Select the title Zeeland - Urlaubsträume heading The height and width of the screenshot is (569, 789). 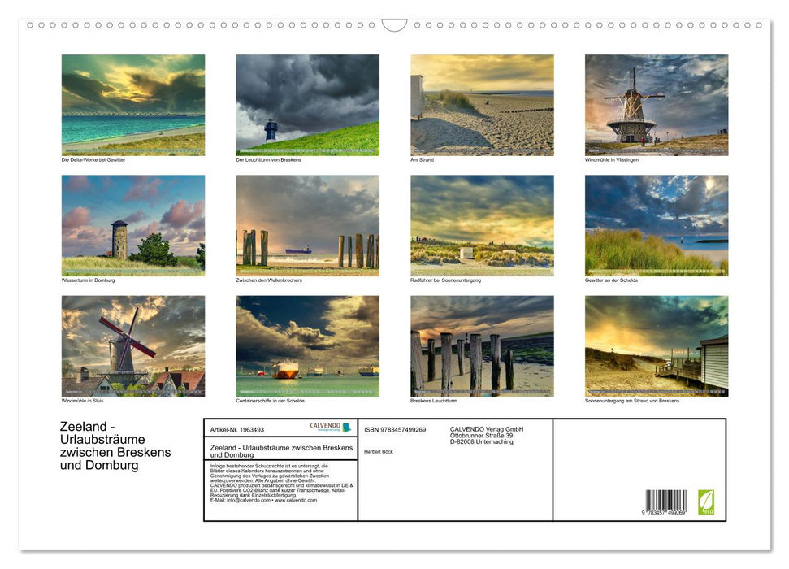click(x=114, y=444)
